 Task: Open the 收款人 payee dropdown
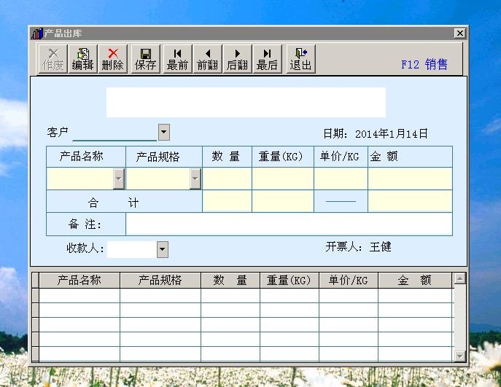click(163, 249)
